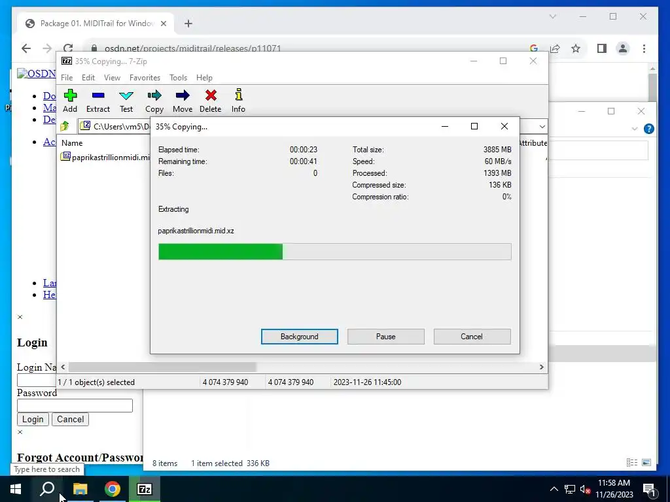Click the Explorer help question-mark icon
This screenshot has width=670, height=502.
pos(648,129)
